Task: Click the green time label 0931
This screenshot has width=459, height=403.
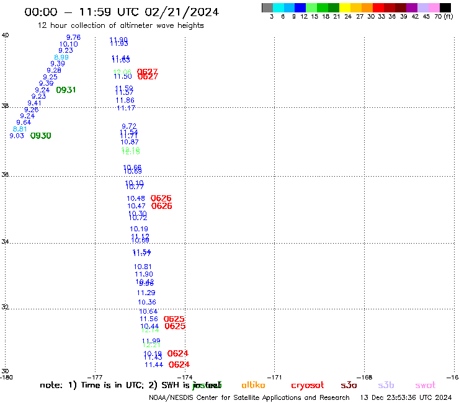Action: coord(66,90)
